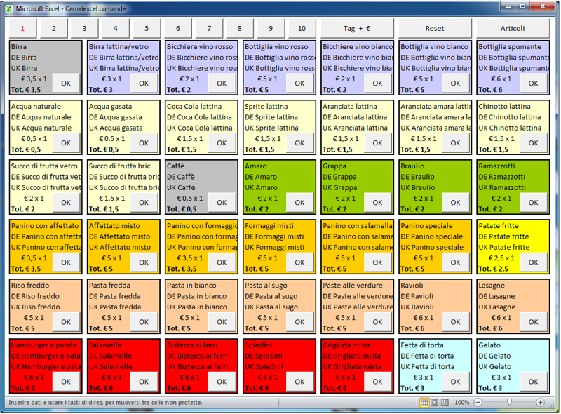The width and height of the screenshot is (561, 414).
Task: Switch to Page Layout view
Action: click(435, 403)
